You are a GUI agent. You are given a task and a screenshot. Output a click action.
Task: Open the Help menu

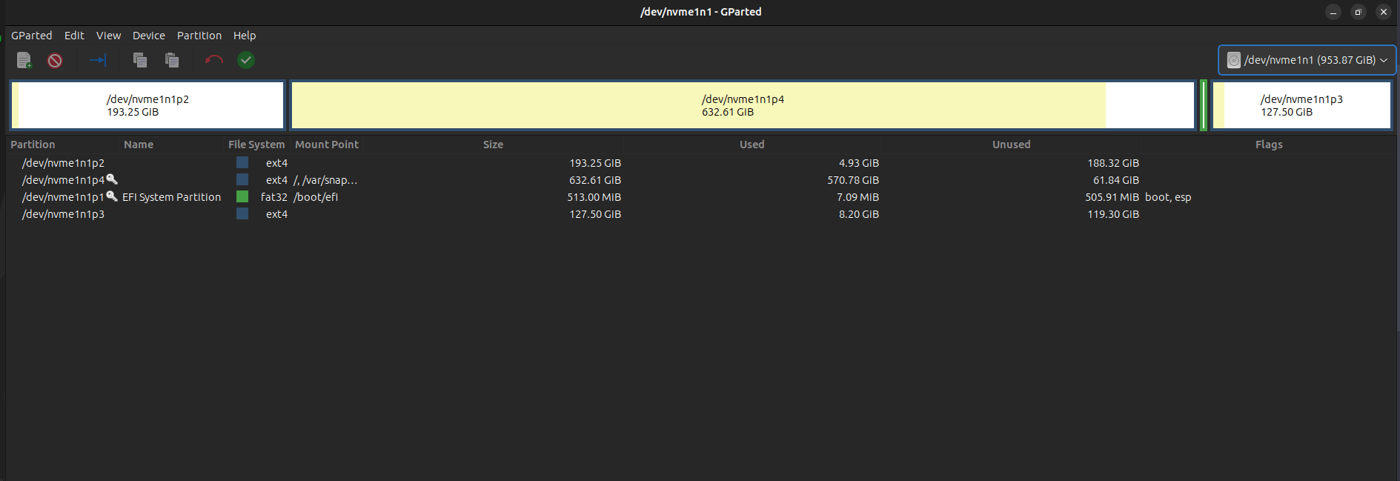245,36
